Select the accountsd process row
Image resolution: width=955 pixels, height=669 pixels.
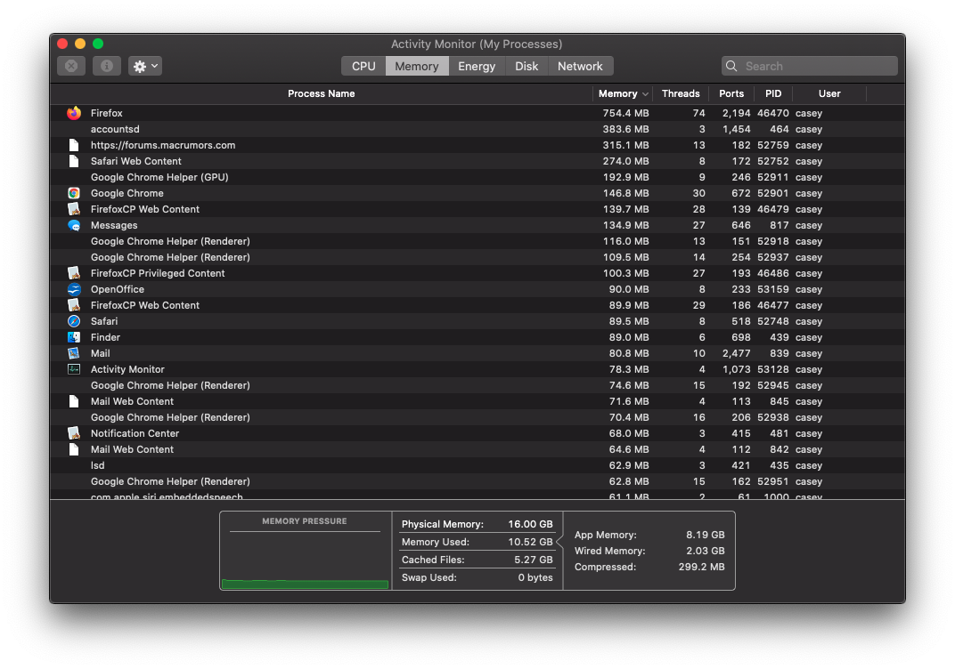coord(477,129)
